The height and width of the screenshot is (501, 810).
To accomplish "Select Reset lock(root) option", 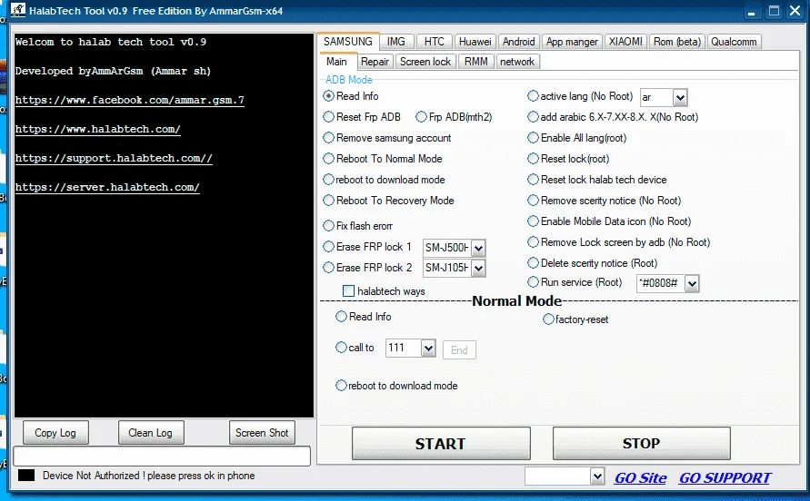I will [x=533, y=159].
